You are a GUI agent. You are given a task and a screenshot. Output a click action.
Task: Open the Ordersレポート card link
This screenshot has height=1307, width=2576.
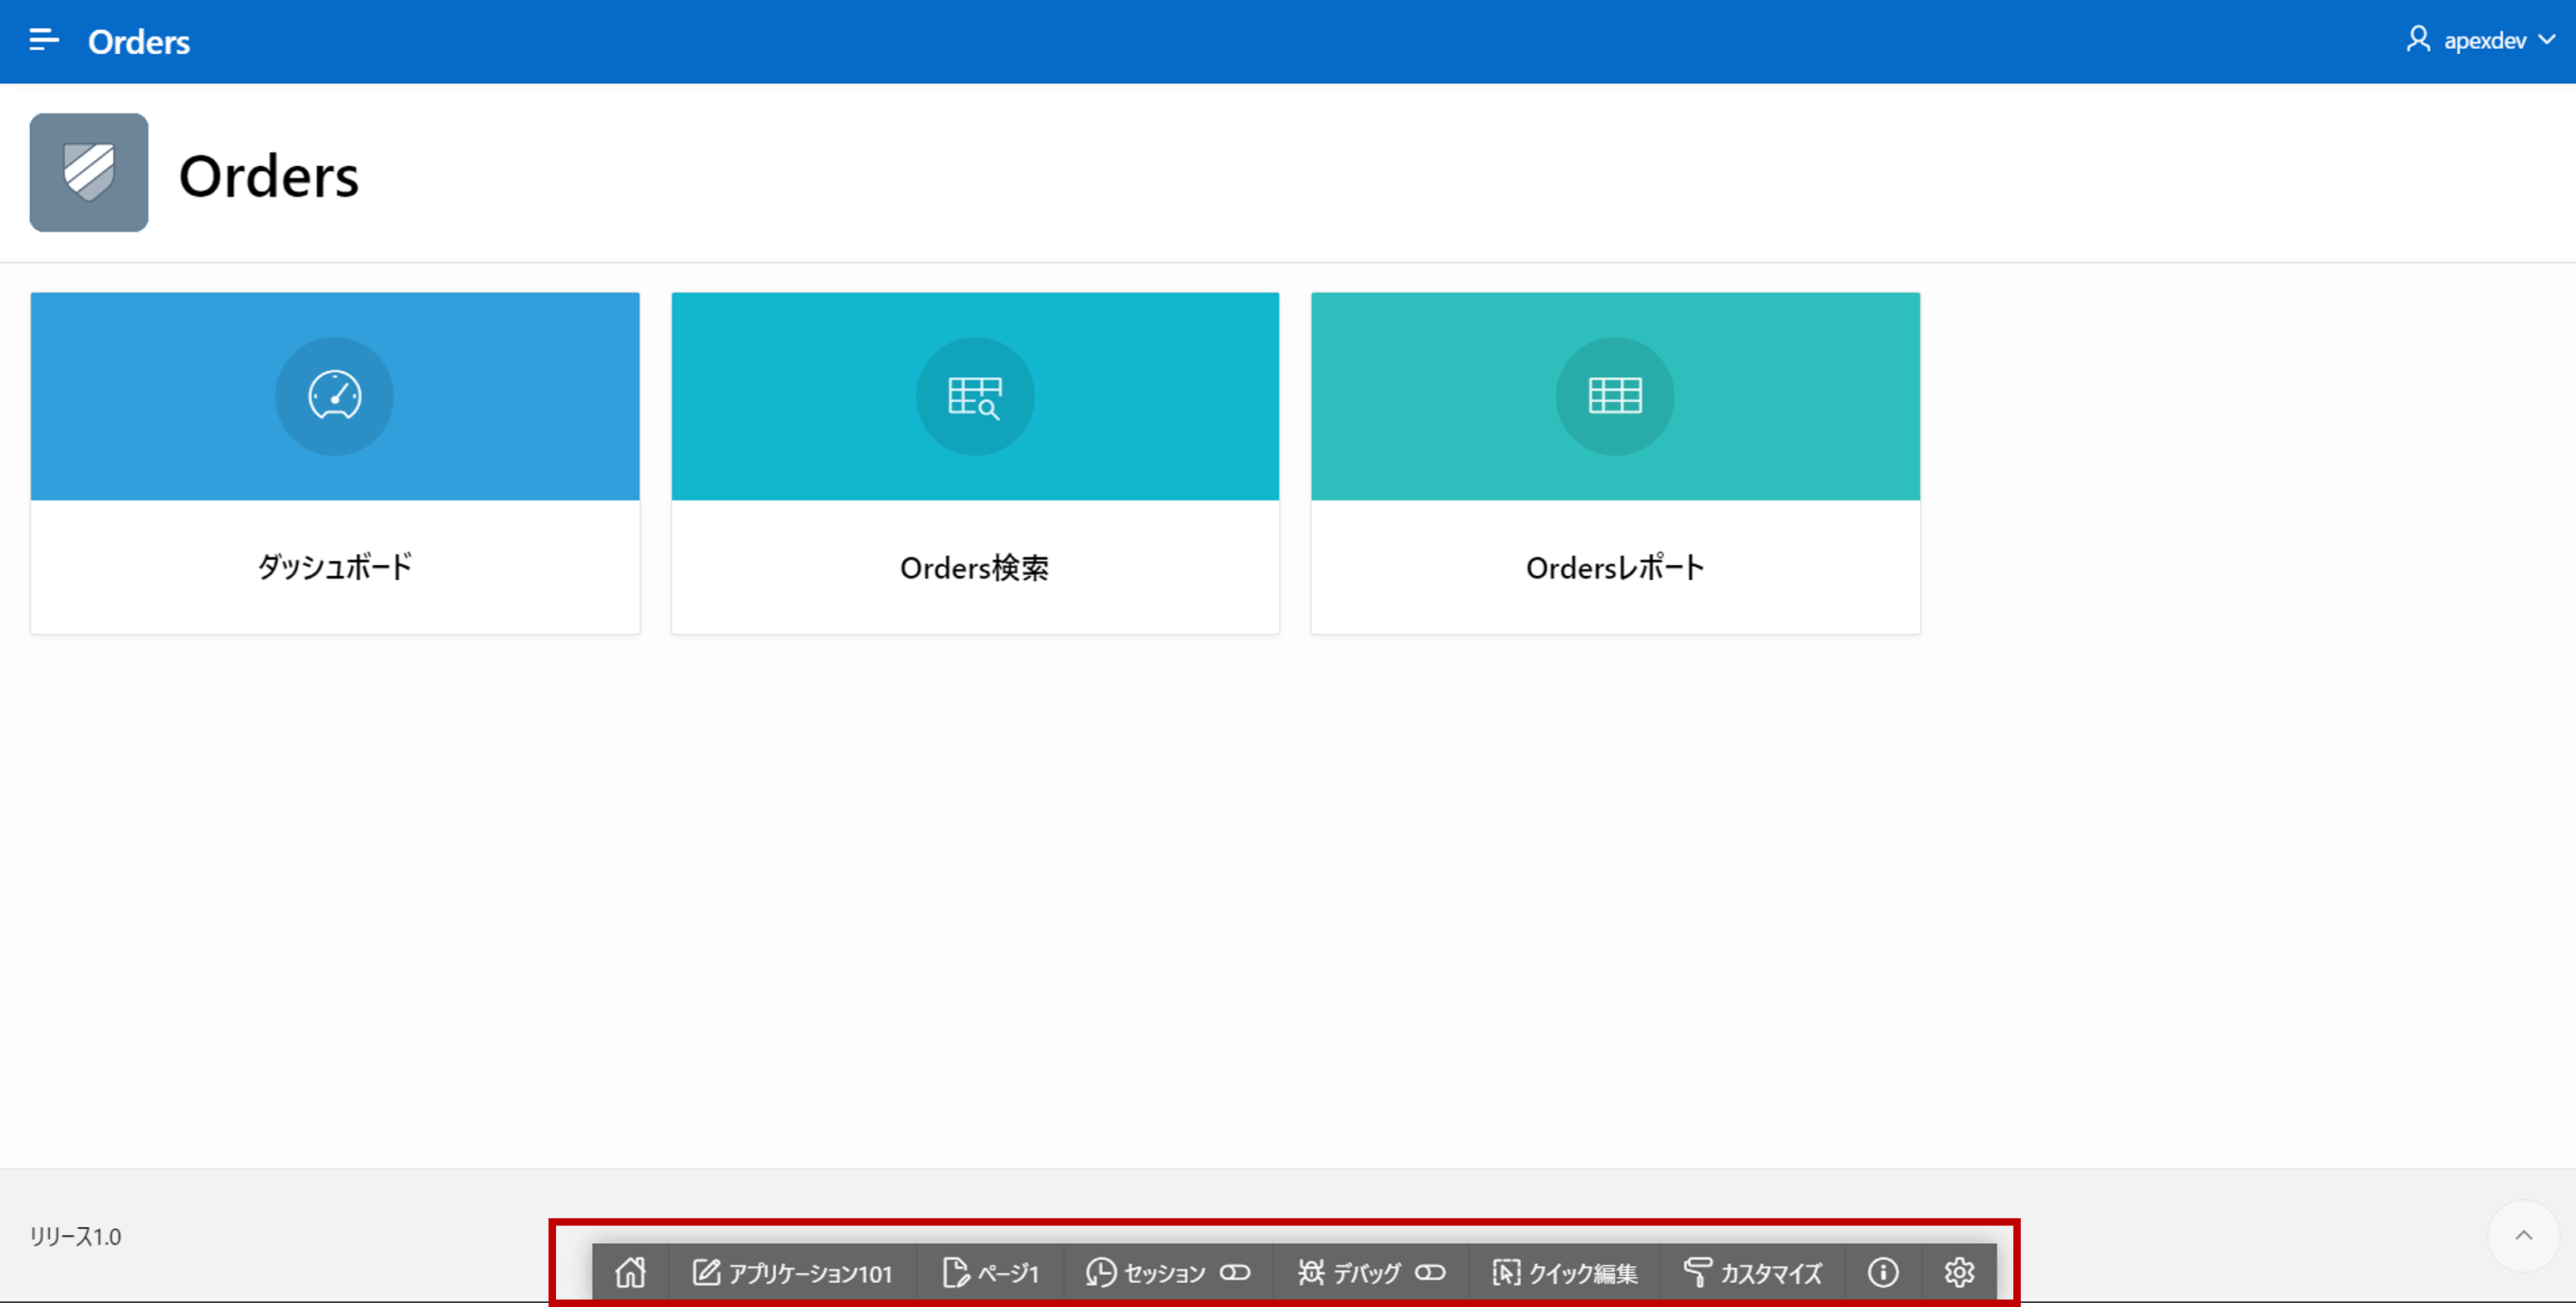pyautogui.click(x=1614, y=567)
